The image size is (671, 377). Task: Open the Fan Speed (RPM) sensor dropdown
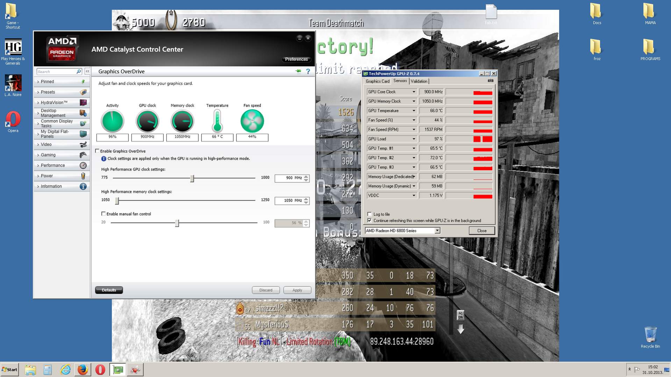414,130
